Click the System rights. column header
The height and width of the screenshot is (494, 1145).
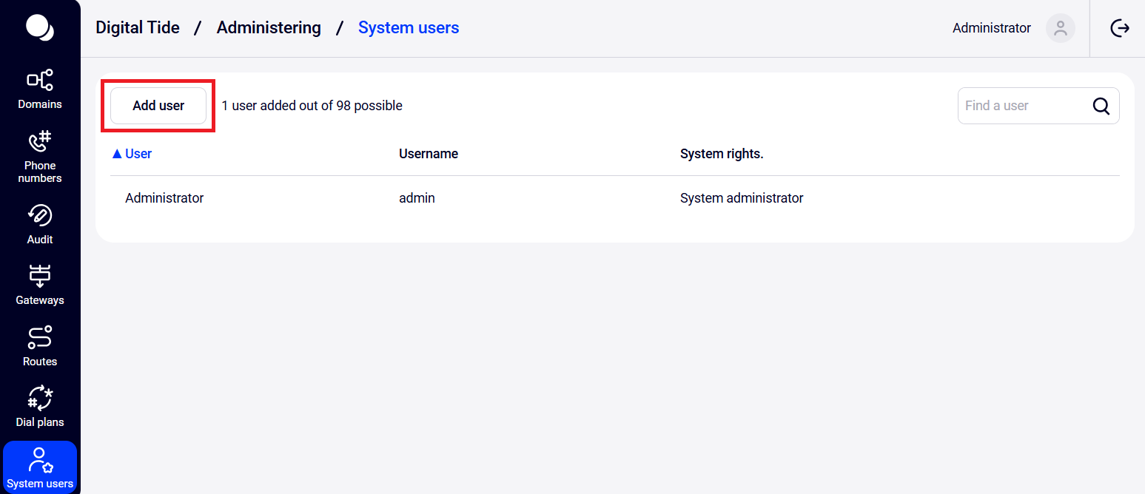(722, 154)
